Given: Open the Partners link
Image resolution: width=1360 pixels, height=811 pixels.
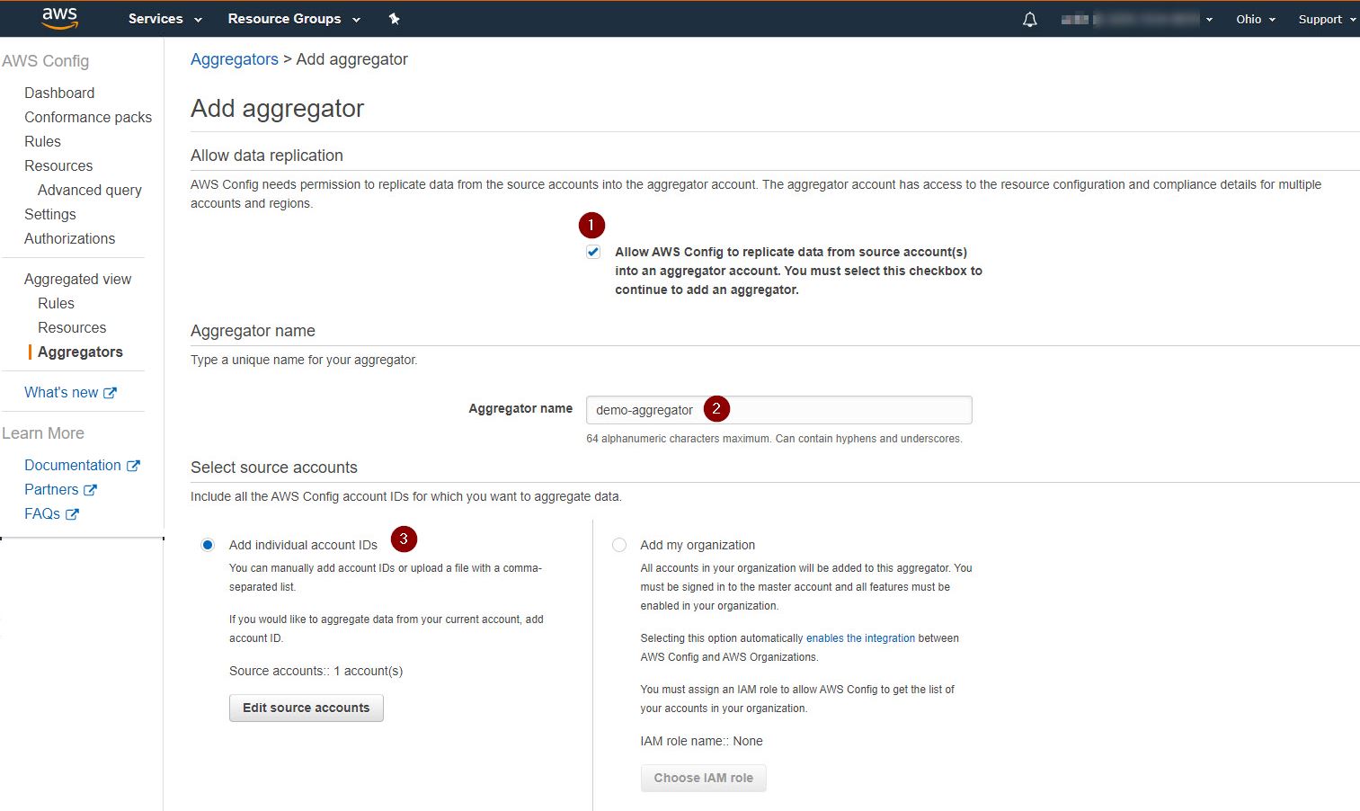Looking at the screenshot, I should [x=51, y=490].
